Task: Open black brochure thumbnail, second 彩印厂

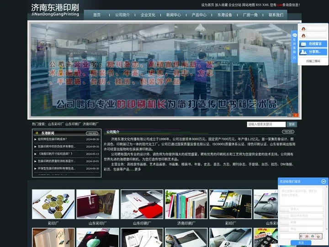Action: click(230, 204)
